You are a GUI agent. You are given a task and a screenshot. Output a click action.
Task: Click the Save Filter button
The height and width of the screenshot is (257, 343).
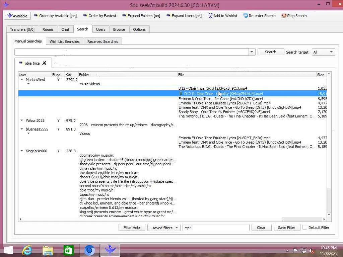[287, 228]
